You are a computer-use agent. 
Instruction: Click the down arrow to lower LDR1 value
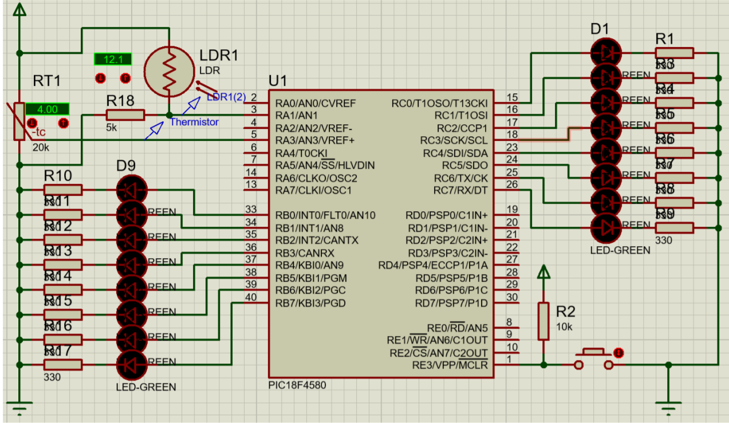pyautogui.click(x=100, y=78)
